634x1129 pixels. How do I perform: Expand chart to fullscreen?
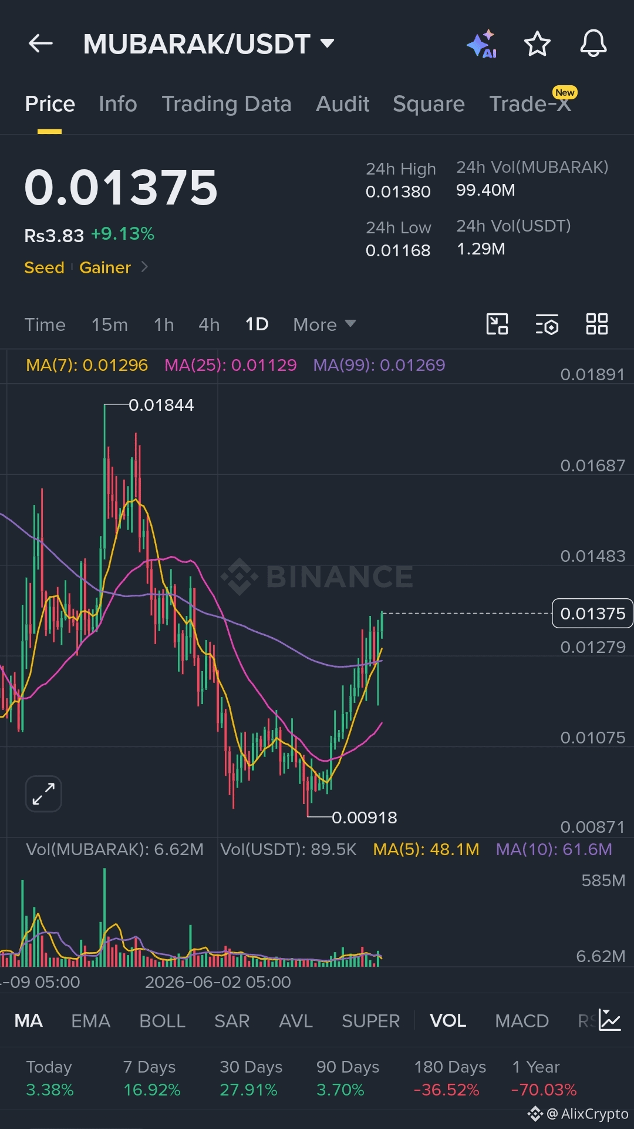[x=43, y=794]
